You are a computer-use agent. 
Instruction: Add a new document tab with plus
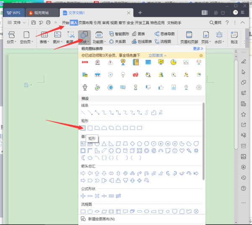point(140,13)
